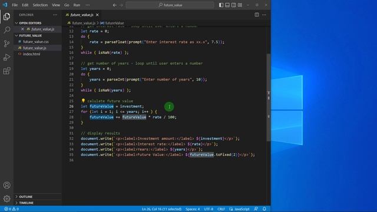Select future_value.js under Open Editors
Image resolution: width=377 pixels, height=212 pixels.
(x=42, y=29)
